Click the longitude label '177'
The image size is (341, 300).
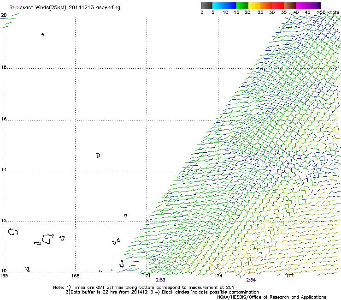pos(289,276)
